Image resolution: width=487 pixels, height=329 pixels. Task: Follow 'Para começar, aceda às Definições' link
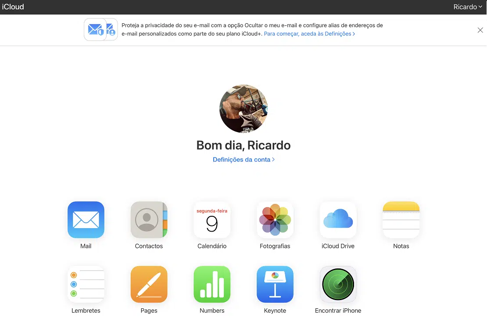309,33
